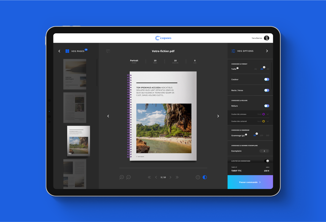Select the A5 size option

tap(256, 69)
